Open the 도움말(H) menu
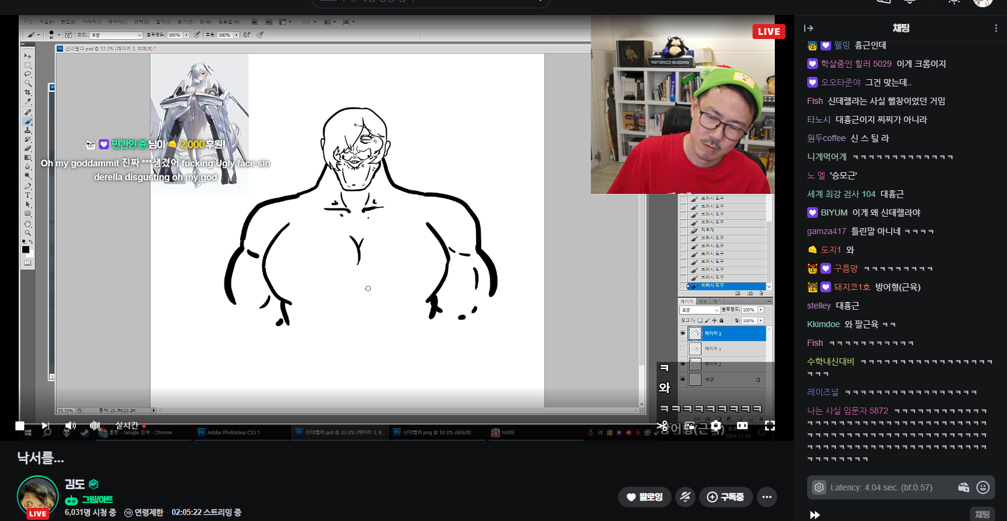The width and height of the screenshot is (1007, 521). click(229, 22)
